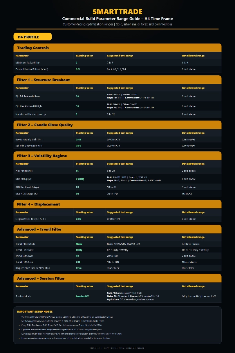This screenshot has height=353, width=235.
Task: Click the Displacement Body > ATR x parameter
Action: tap(31, 219)
